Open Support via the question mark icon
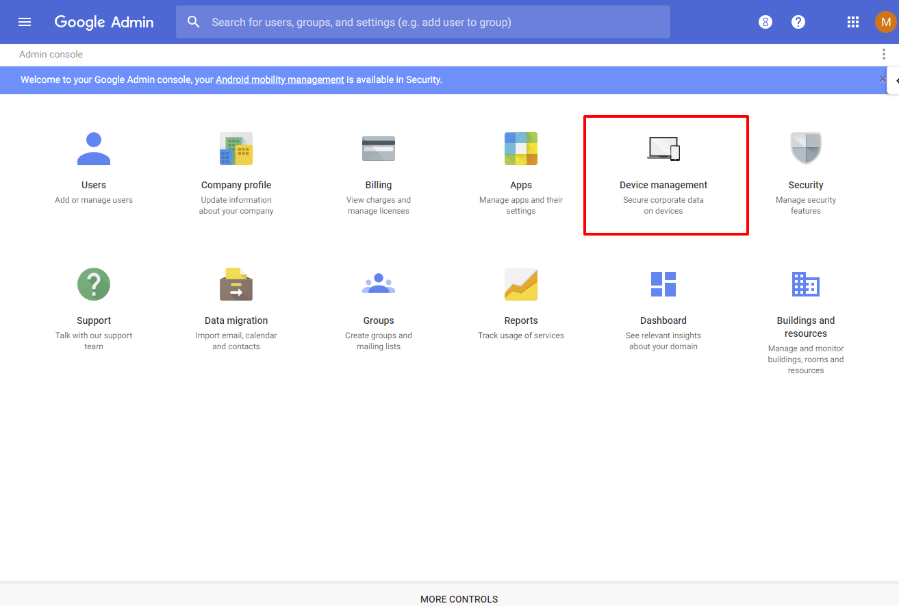This screenshot has width=899, height=606. [x=94, y=283]
